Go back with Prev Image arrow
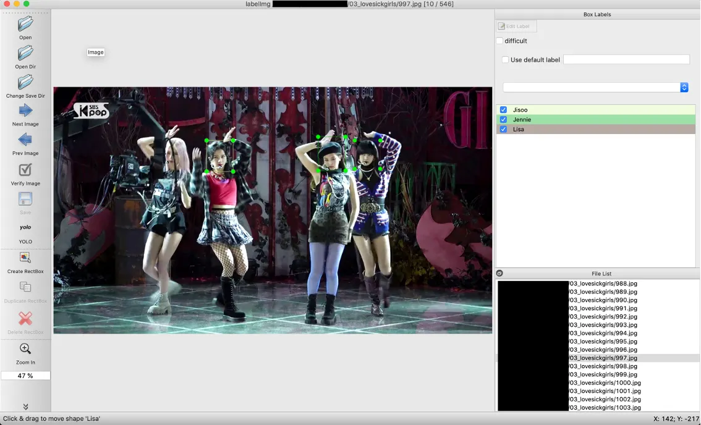Image resolution: width=701 pixels, height=425 pixels. pyautogui.click(x=25, y=140)
